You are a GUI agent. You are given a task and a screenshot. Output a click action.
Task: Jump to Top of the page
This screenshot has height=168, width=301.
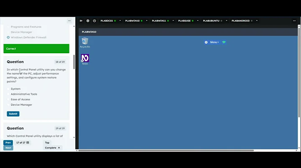click(47, 143)
